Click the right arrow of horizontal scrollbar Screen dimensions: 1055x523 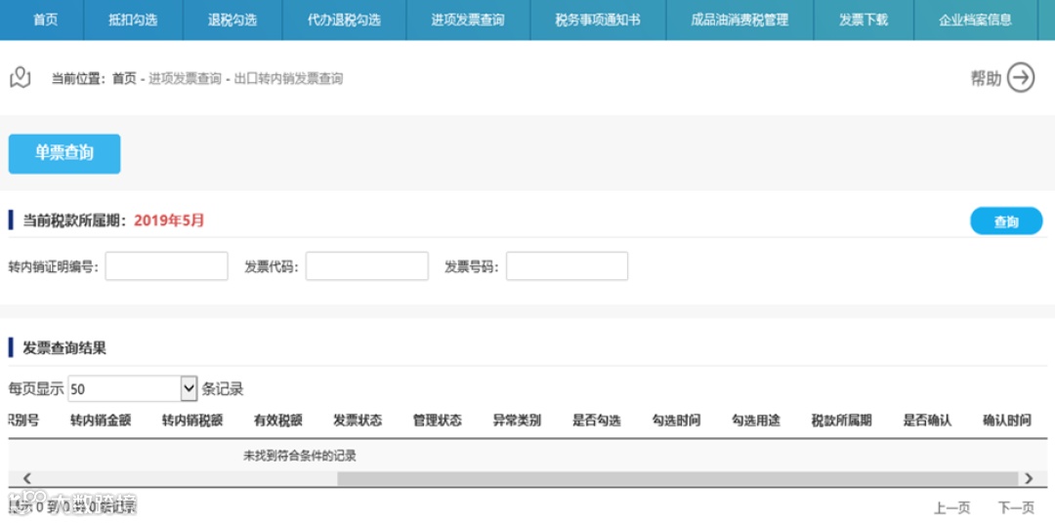click(1028, 479)
